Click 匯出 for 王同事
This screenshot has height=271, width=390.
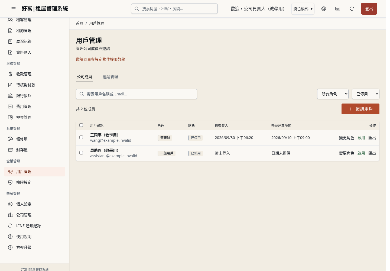[x=372, y=138]
